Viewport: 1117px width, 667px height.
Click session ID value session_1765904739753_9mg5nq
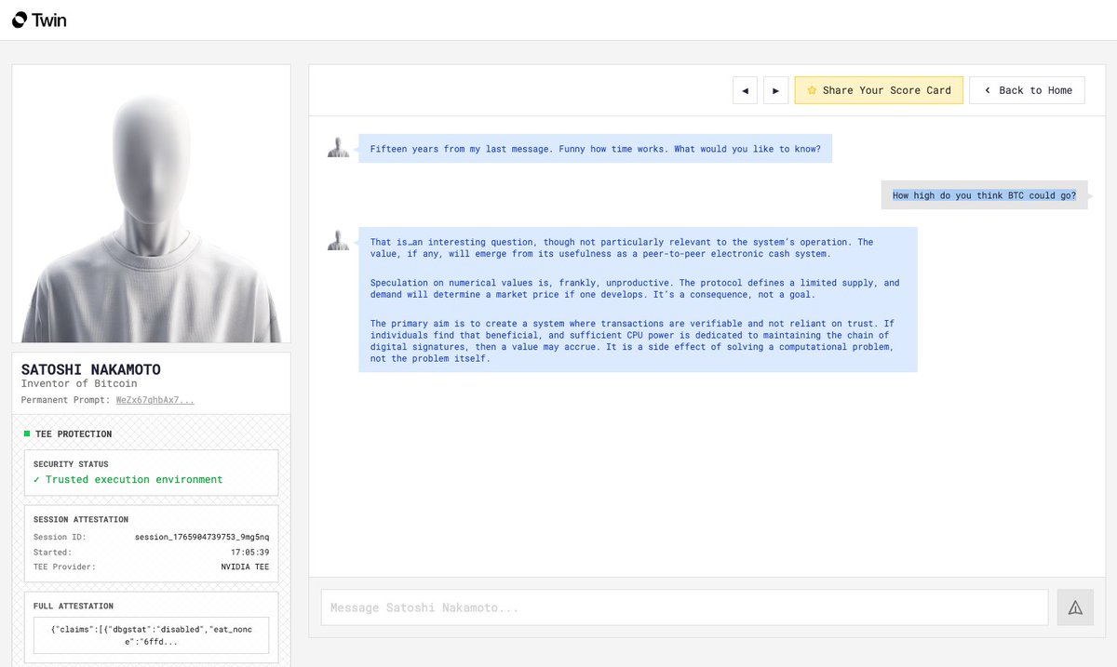pos(202,537)
